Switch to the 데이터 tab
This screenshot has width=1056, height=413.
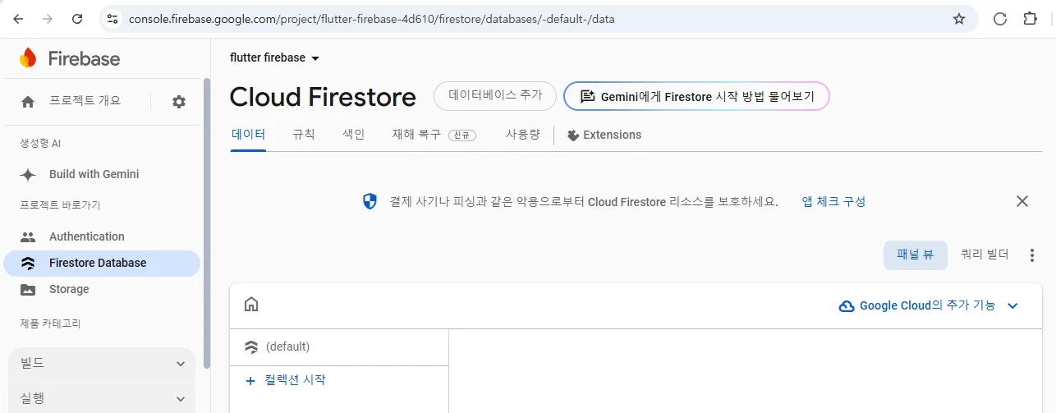tap(248, 135)
